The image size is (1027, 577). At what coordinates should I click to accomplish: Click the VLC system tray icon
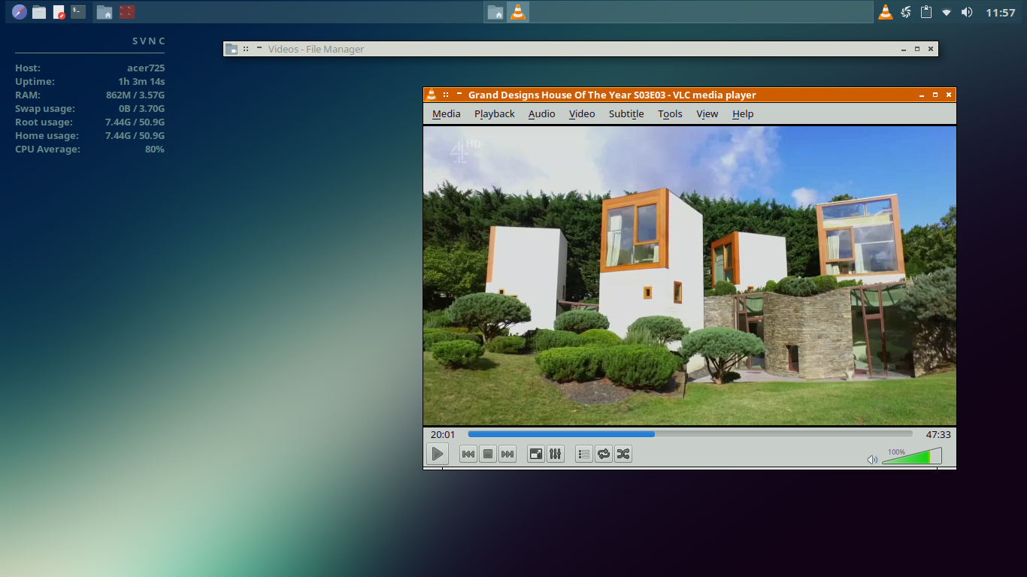tap(886, 12)
